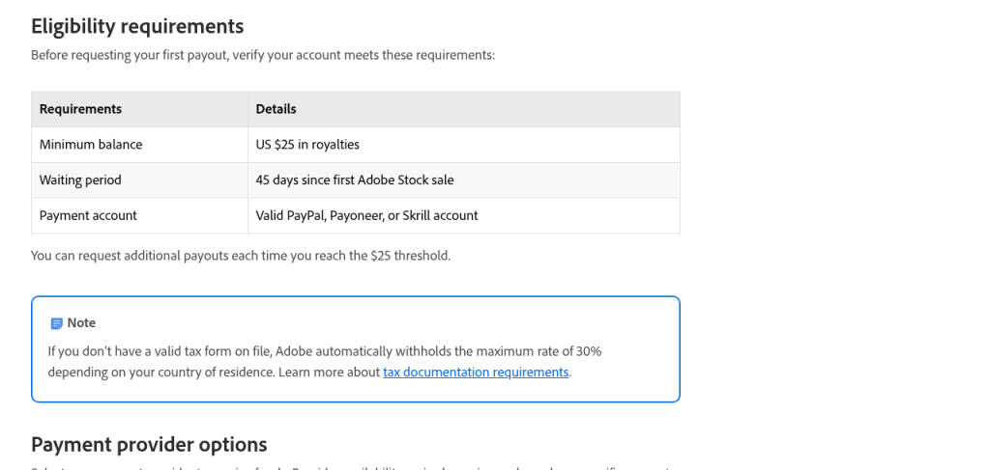Click the Eligibility requirements heading
Viewport: 990px width, 470px height.
pos(137,26)
